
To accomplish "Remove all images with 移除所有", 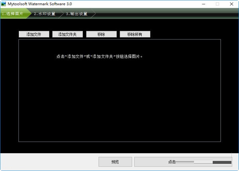I will click(135, 34).
